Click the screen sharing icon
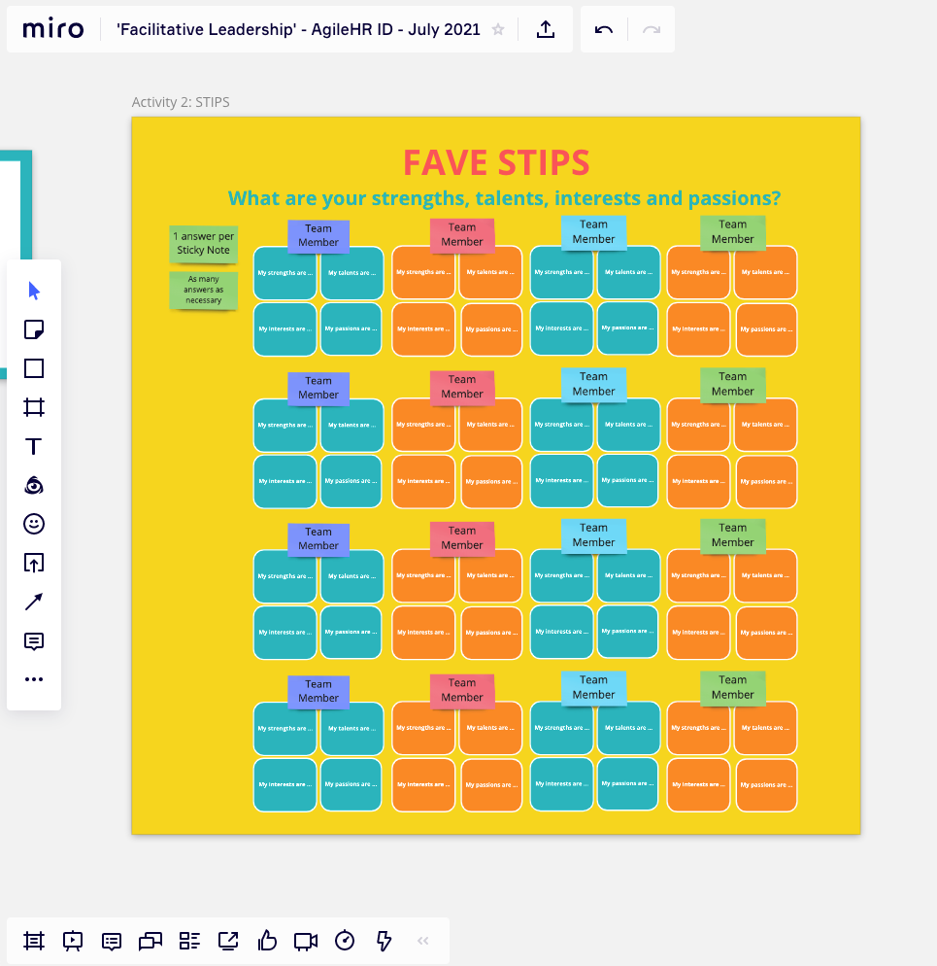This screenshot has height=966, width=937. pos(228,941)
